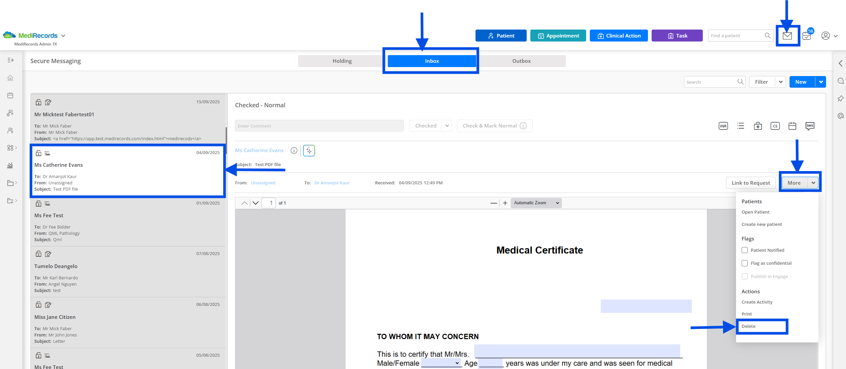The width and height of the screenshot is (846, 369).
Task: Expand the MediRecords logo dropdown arrow
Action: click(63, 36)
